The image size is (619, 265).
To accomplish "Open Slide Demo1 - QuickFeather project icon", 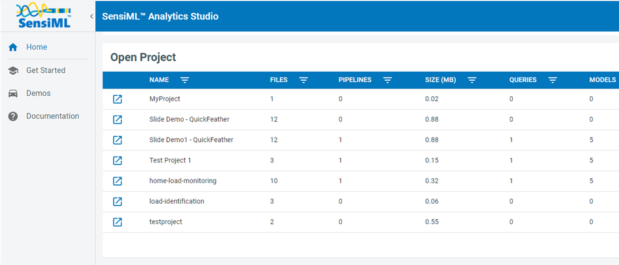I will (117, 140).
